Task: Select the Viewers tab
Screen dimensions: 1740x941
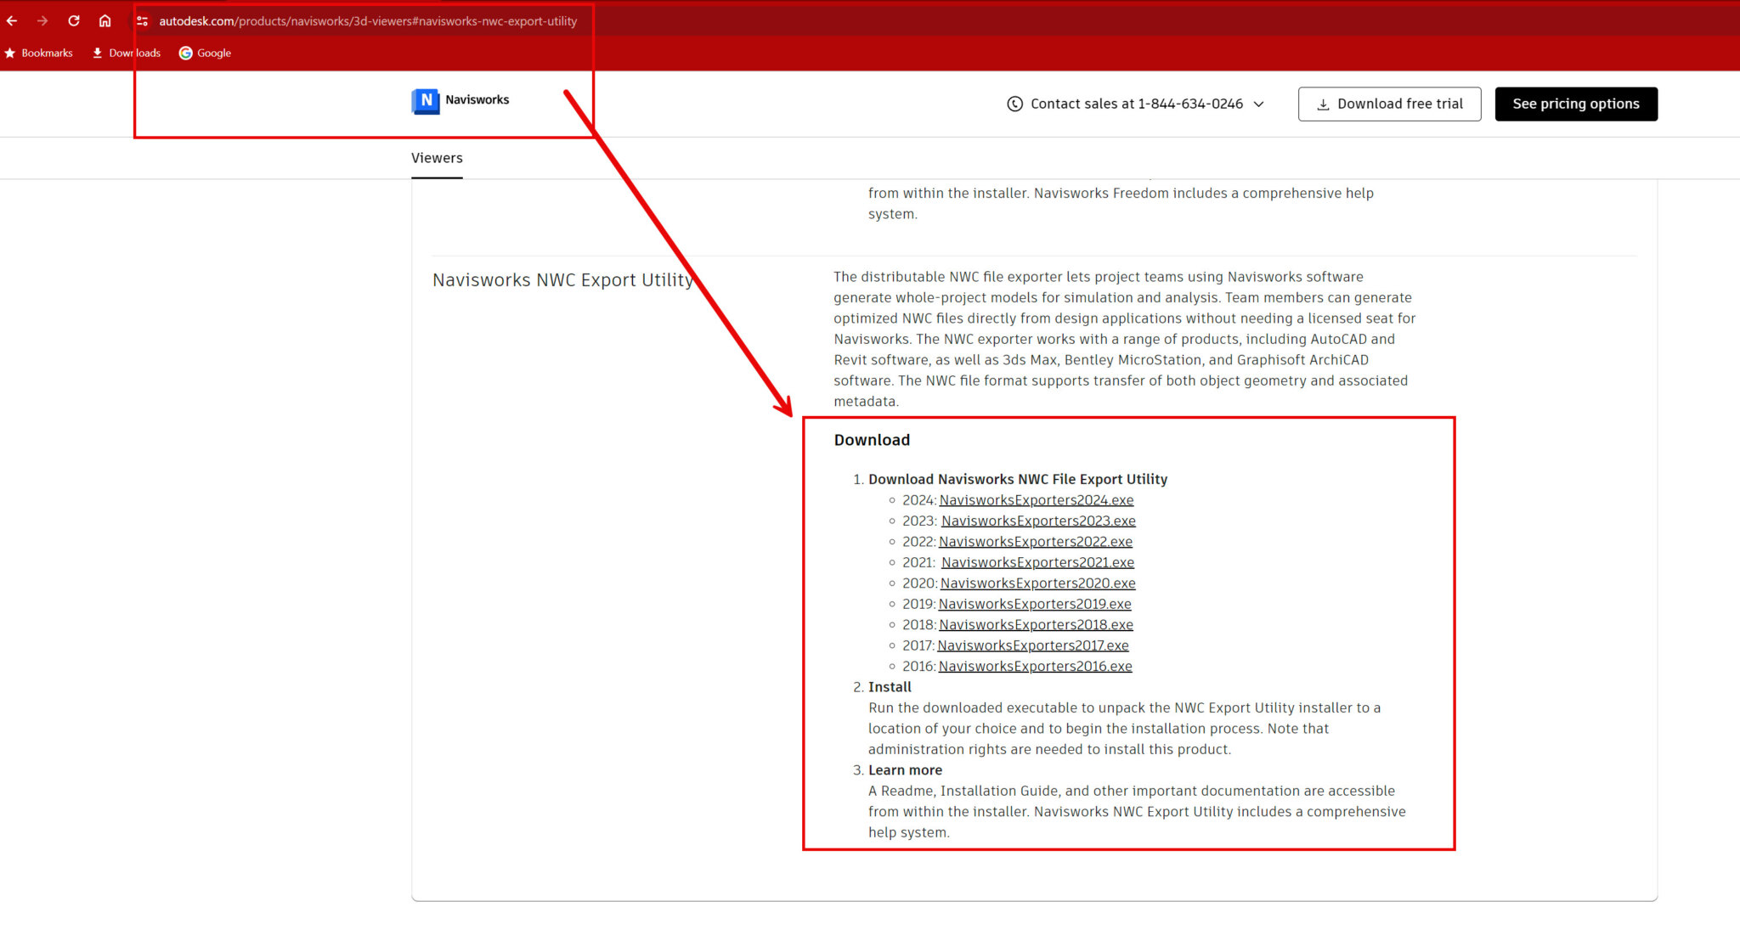Action: (437, 158)
